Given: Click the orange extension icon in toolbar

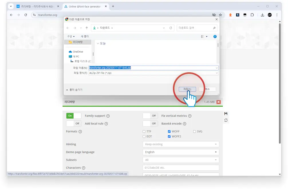Looking at the screenshot, I should (x=230, y=15).
